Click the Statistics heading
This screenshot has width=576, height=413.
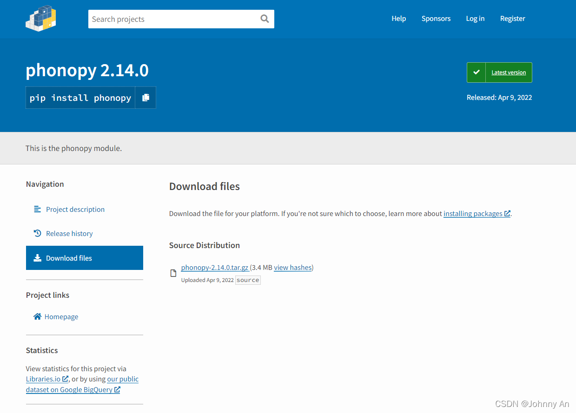[x=42, y=351]
